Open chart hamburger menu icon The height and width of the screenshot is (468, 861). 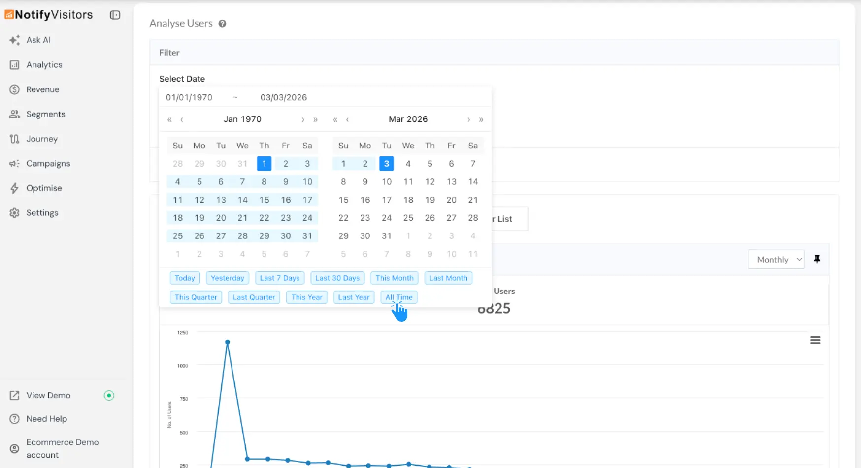pos(815,340)
